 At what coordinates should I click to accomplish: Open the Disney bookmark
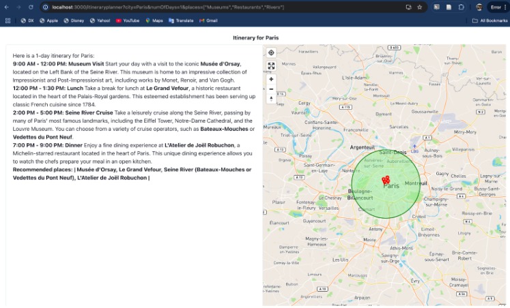[x=74, y=20]
